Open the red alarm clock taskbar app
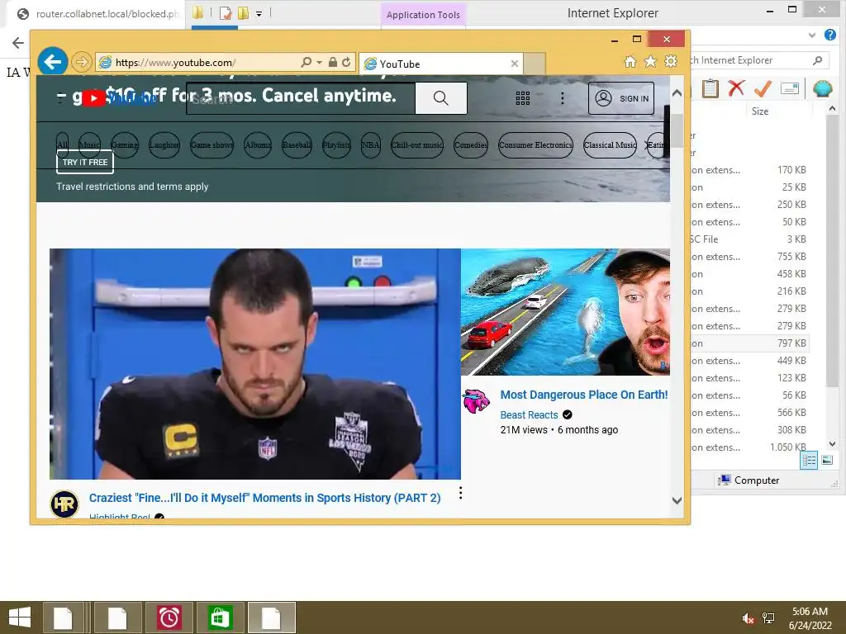Image resolution: width=846 pixels, height=634 pixels. [169, 617]
